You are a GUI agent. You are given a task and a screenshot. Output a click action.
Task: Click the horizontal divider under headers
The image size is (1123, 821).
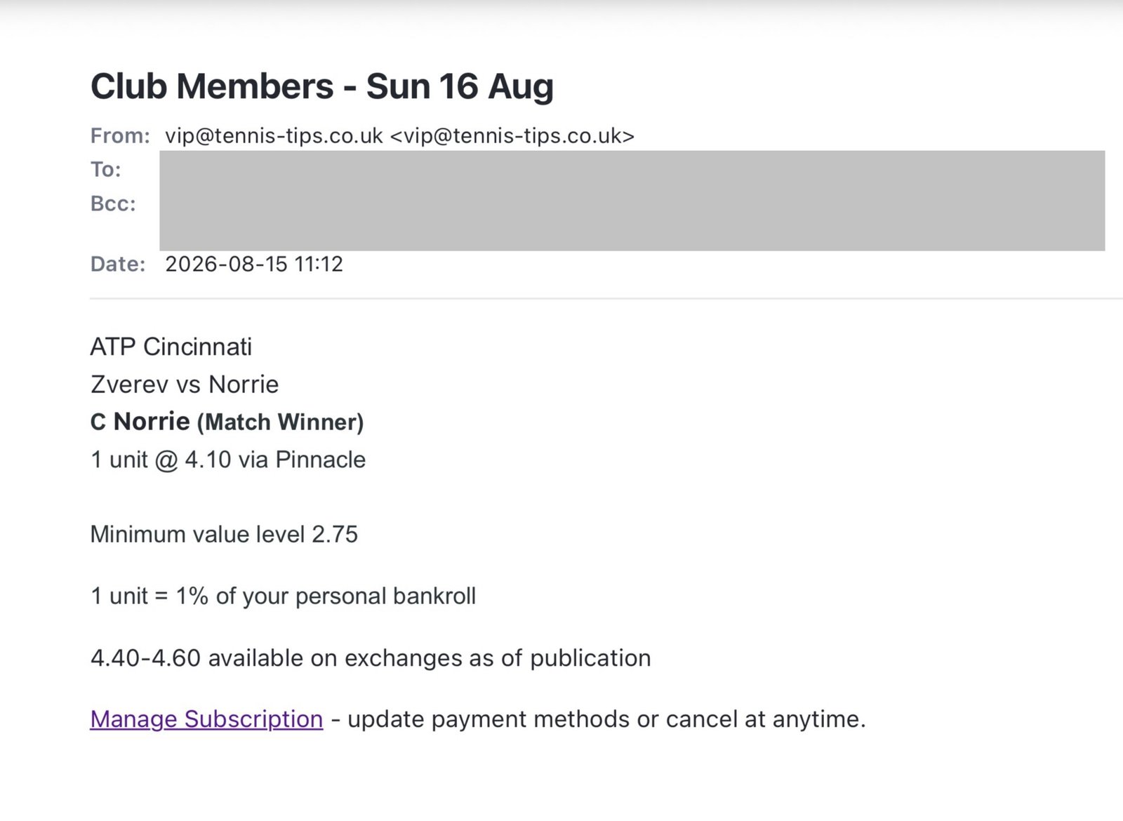click(606, 299)
